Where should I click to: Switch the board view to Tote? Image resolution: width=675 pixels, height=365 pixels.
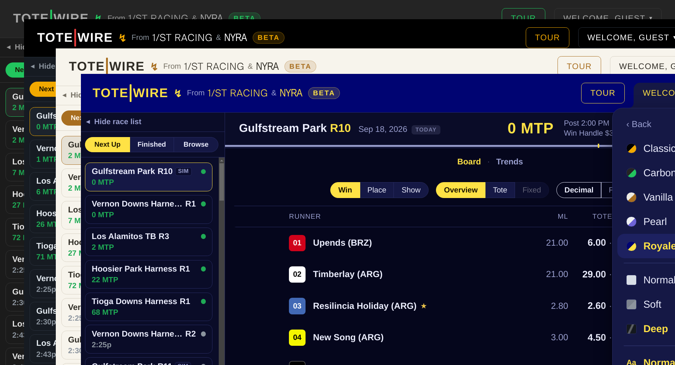500,190
